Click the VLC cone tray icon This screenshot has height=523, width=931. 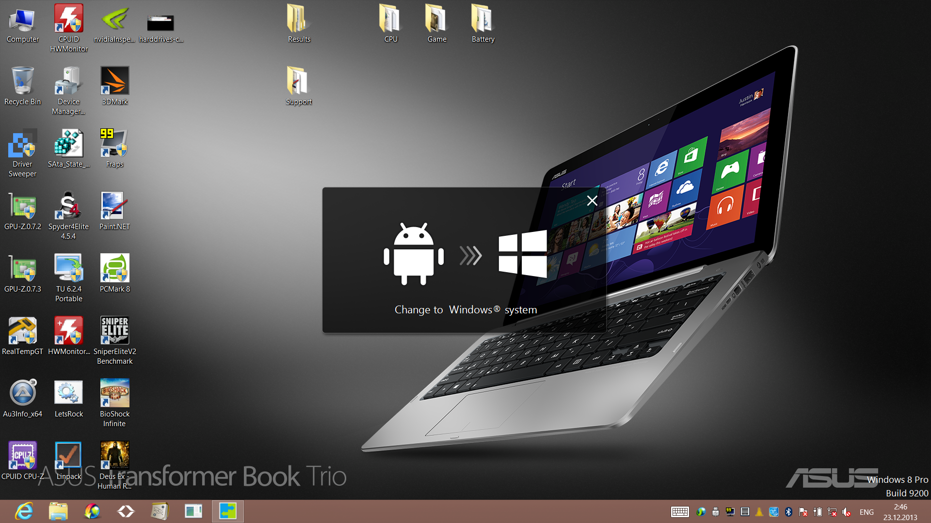759,512
